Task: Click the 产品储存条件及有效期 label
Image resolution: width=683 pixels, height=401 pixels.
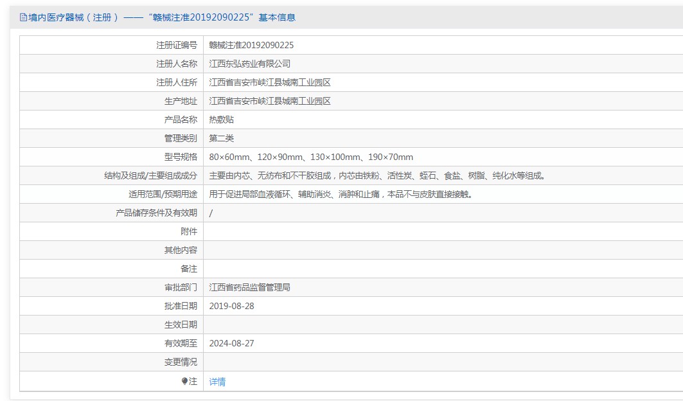Action: pyautogui.click(x=156, y=213)
